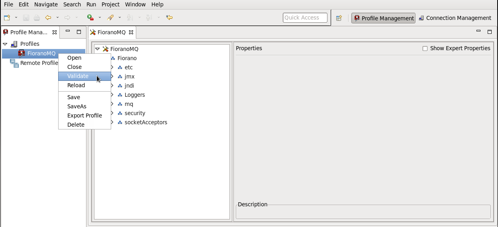Minimize the Profile Management view panel
The width and height of the screenshot is (498, 227).
coord(68,31)
